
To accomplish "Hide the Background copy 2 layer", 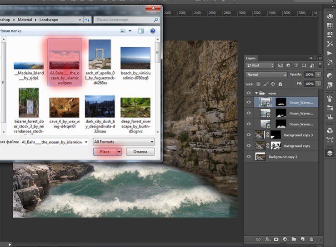I will tap(249, 157).
